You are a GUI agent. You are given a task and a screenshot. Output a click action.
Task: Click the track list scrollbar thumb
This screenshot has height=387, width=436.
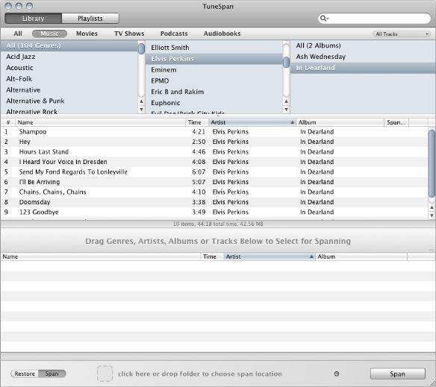432,164
